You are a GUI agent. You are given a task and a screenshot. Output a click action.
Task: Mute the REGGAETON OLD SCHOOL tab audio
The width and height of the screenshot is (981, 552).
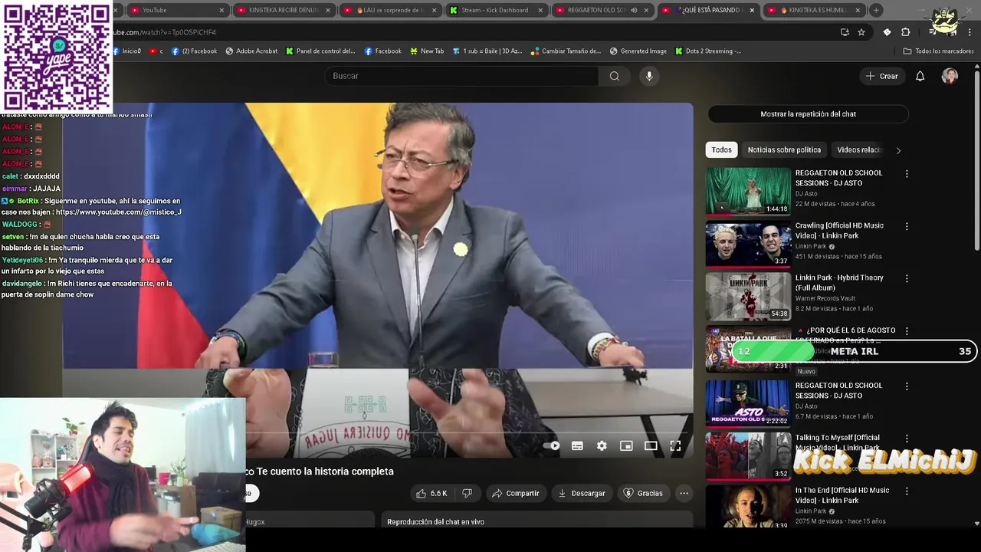[x=634, y=10]
